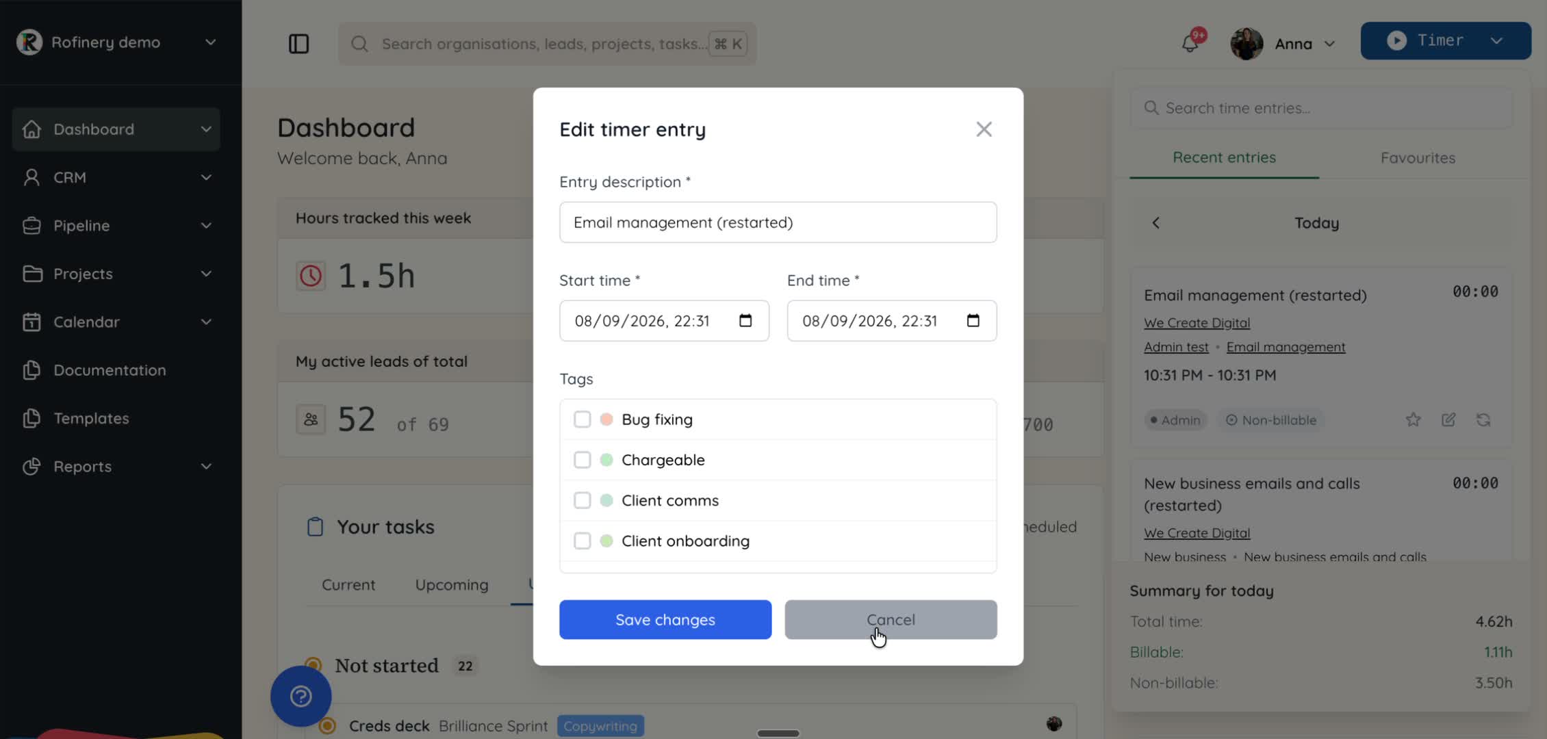Screen dimensions: 1547x739
Task: Open the help question mark bubble
Action: coord(301,696)
